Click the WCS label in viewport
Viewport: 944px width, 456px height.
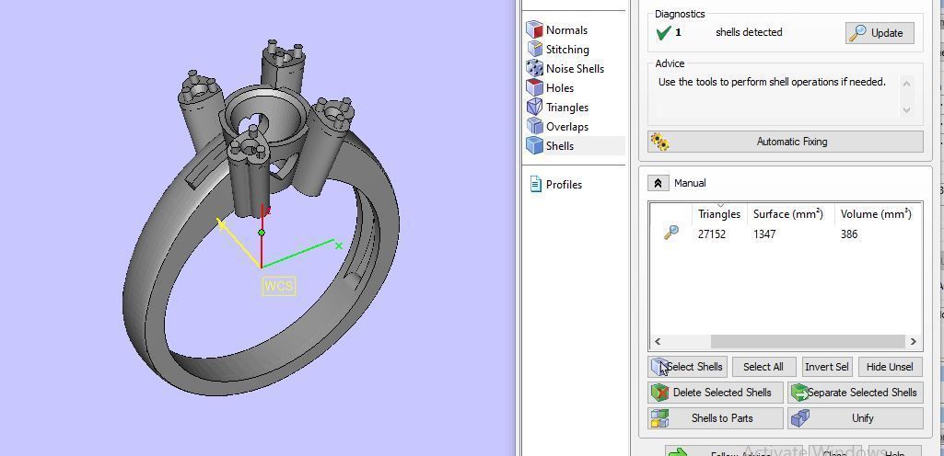tap(279, 286)
